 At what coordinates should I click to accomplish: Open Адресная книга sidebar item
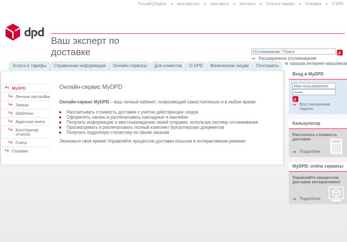(30, 122)
